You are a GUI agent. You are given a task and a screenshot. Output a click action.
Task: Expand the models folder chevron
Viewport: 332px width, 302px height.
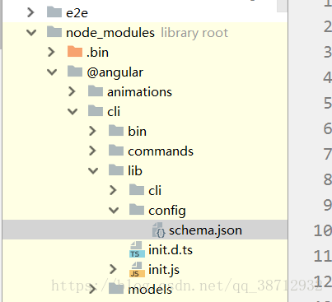(92, 289)
